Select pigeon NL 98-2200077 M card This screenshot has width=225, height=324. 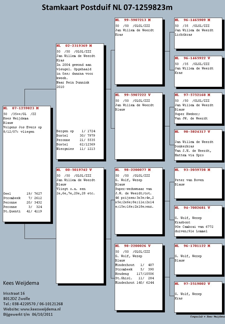click(x=138, y=200)
